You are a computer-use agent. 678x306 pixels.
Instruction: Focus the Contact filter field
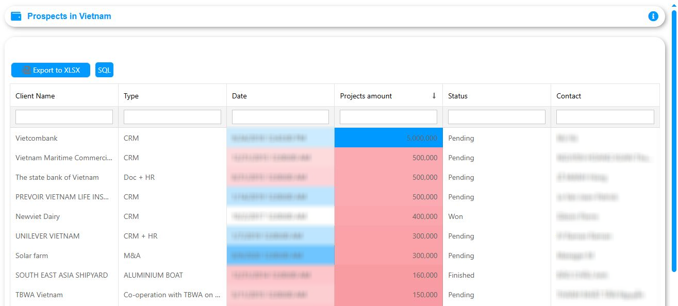pos(605,117)
